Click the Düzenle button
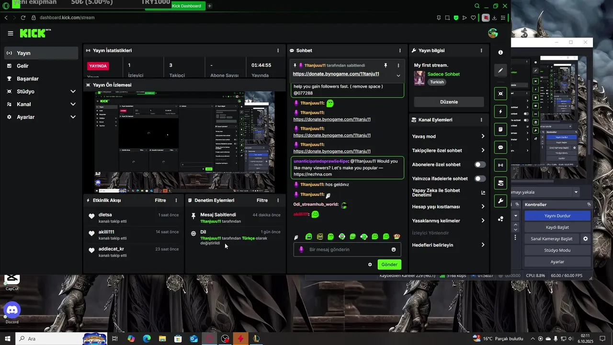The image size is (613, 345). [449, 102]
